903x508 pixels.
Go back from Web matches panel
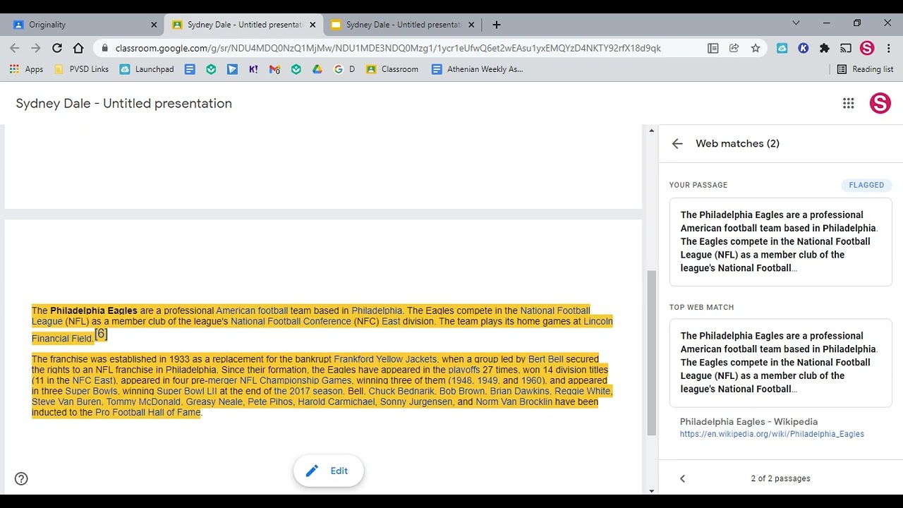click(x=677, y=143)
